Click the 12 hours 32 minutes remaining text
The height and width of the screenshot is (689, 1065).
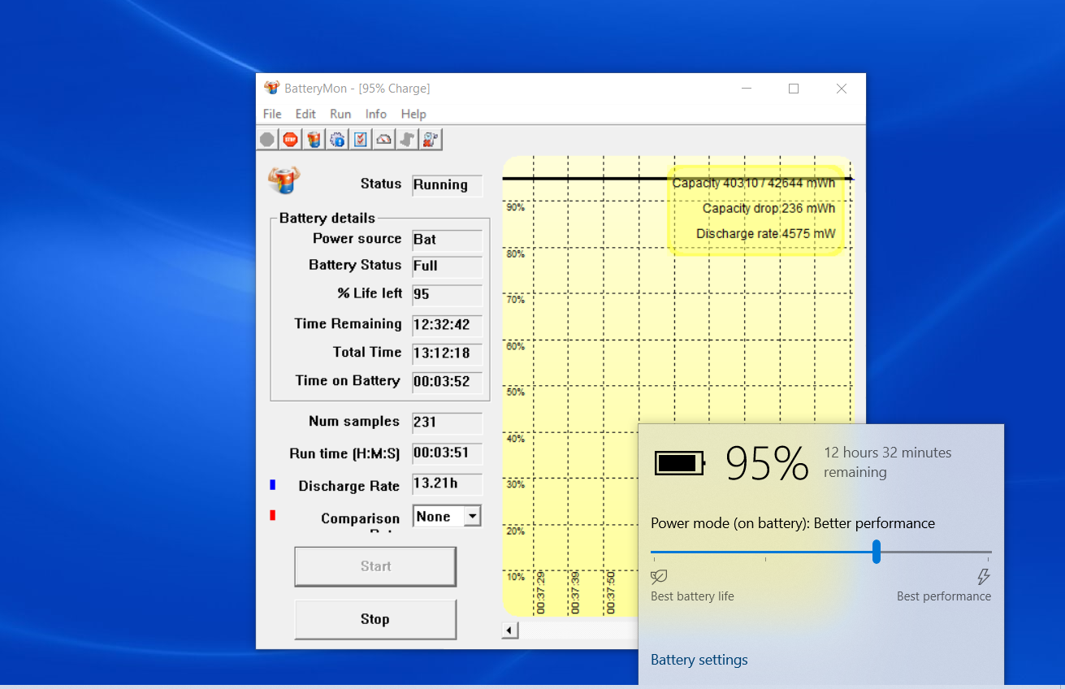[x=887, y=462]
